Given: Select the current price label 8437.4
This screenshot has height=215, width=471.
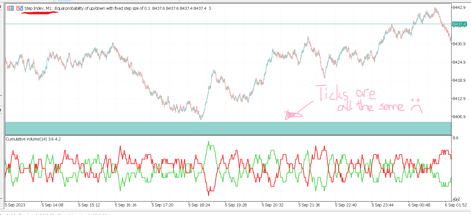Looking at the screenshot, I should click(459, 24).
